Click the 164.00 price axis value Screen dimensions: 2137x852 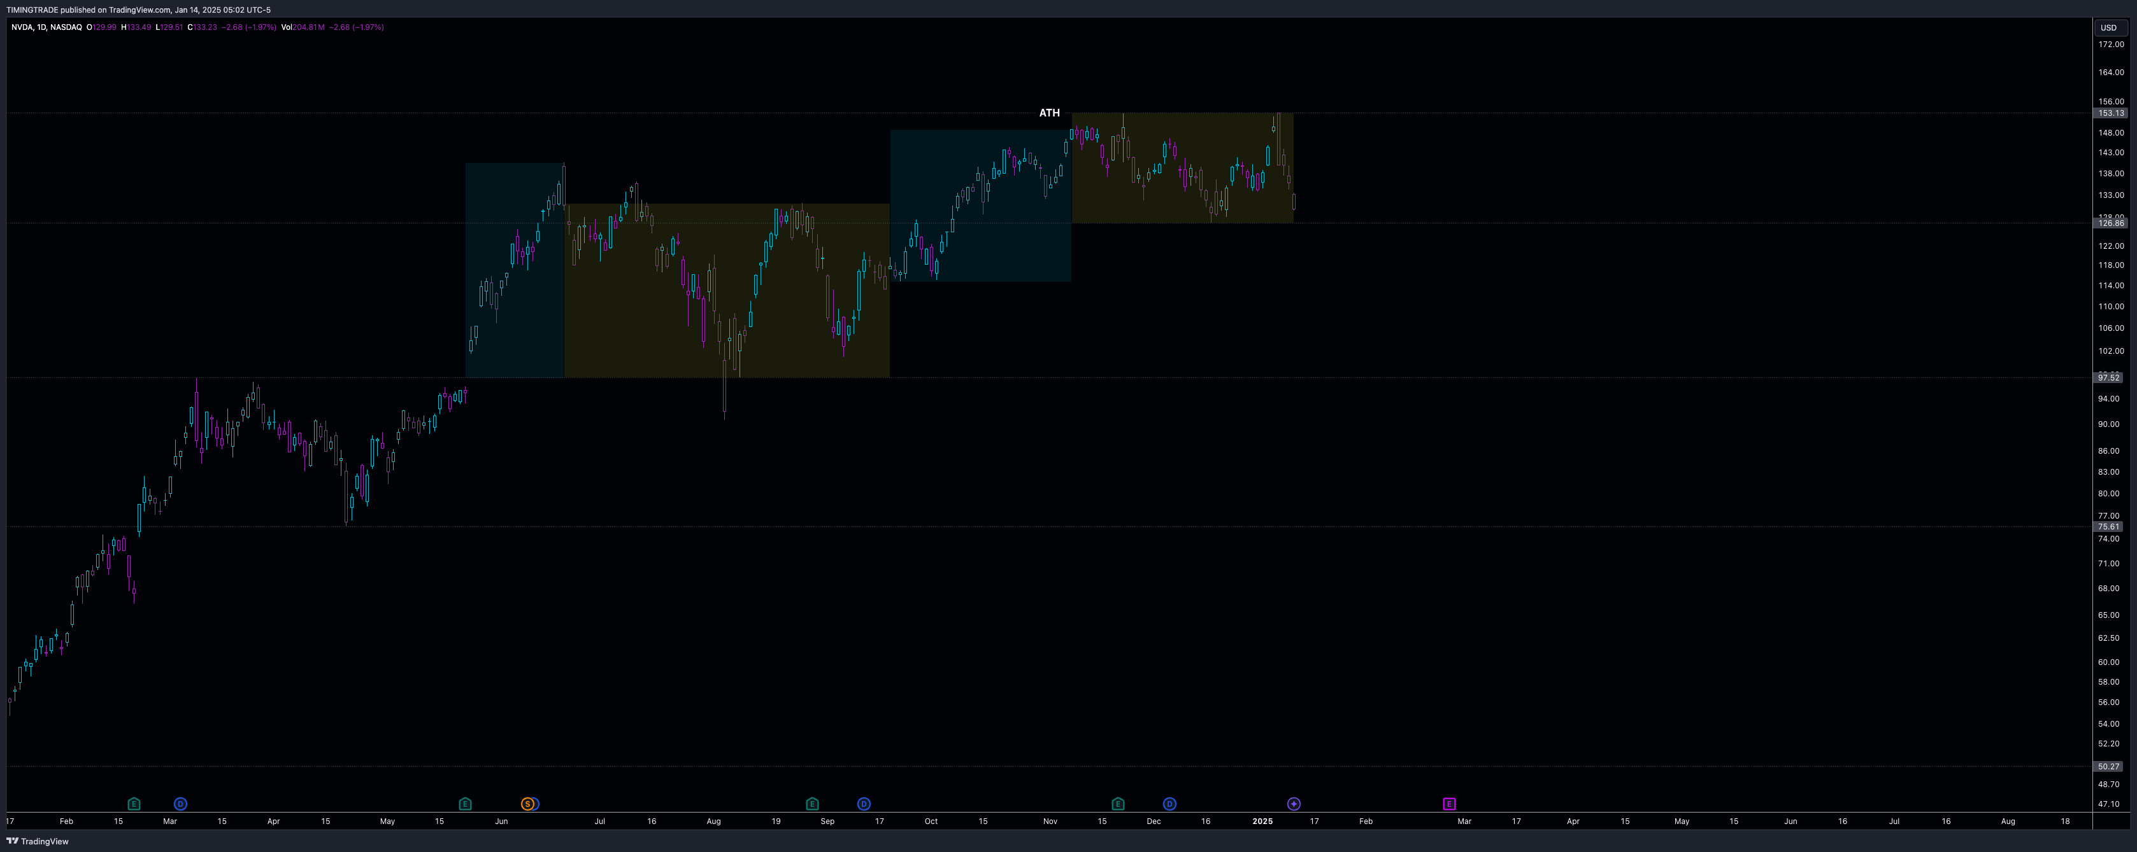[x=2110, y=72]
